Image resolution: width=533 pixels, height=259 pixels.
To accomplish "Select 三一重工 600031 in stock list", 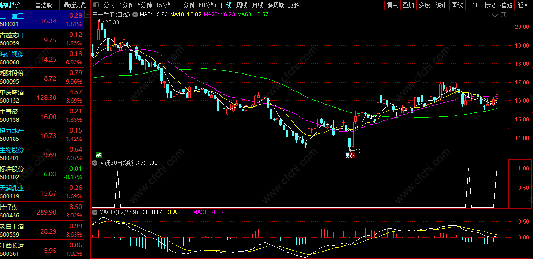I will 42,20.
